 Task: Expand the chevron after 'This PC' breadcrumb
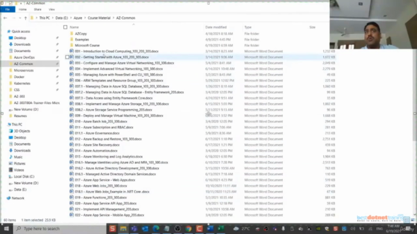coord(53,18)
